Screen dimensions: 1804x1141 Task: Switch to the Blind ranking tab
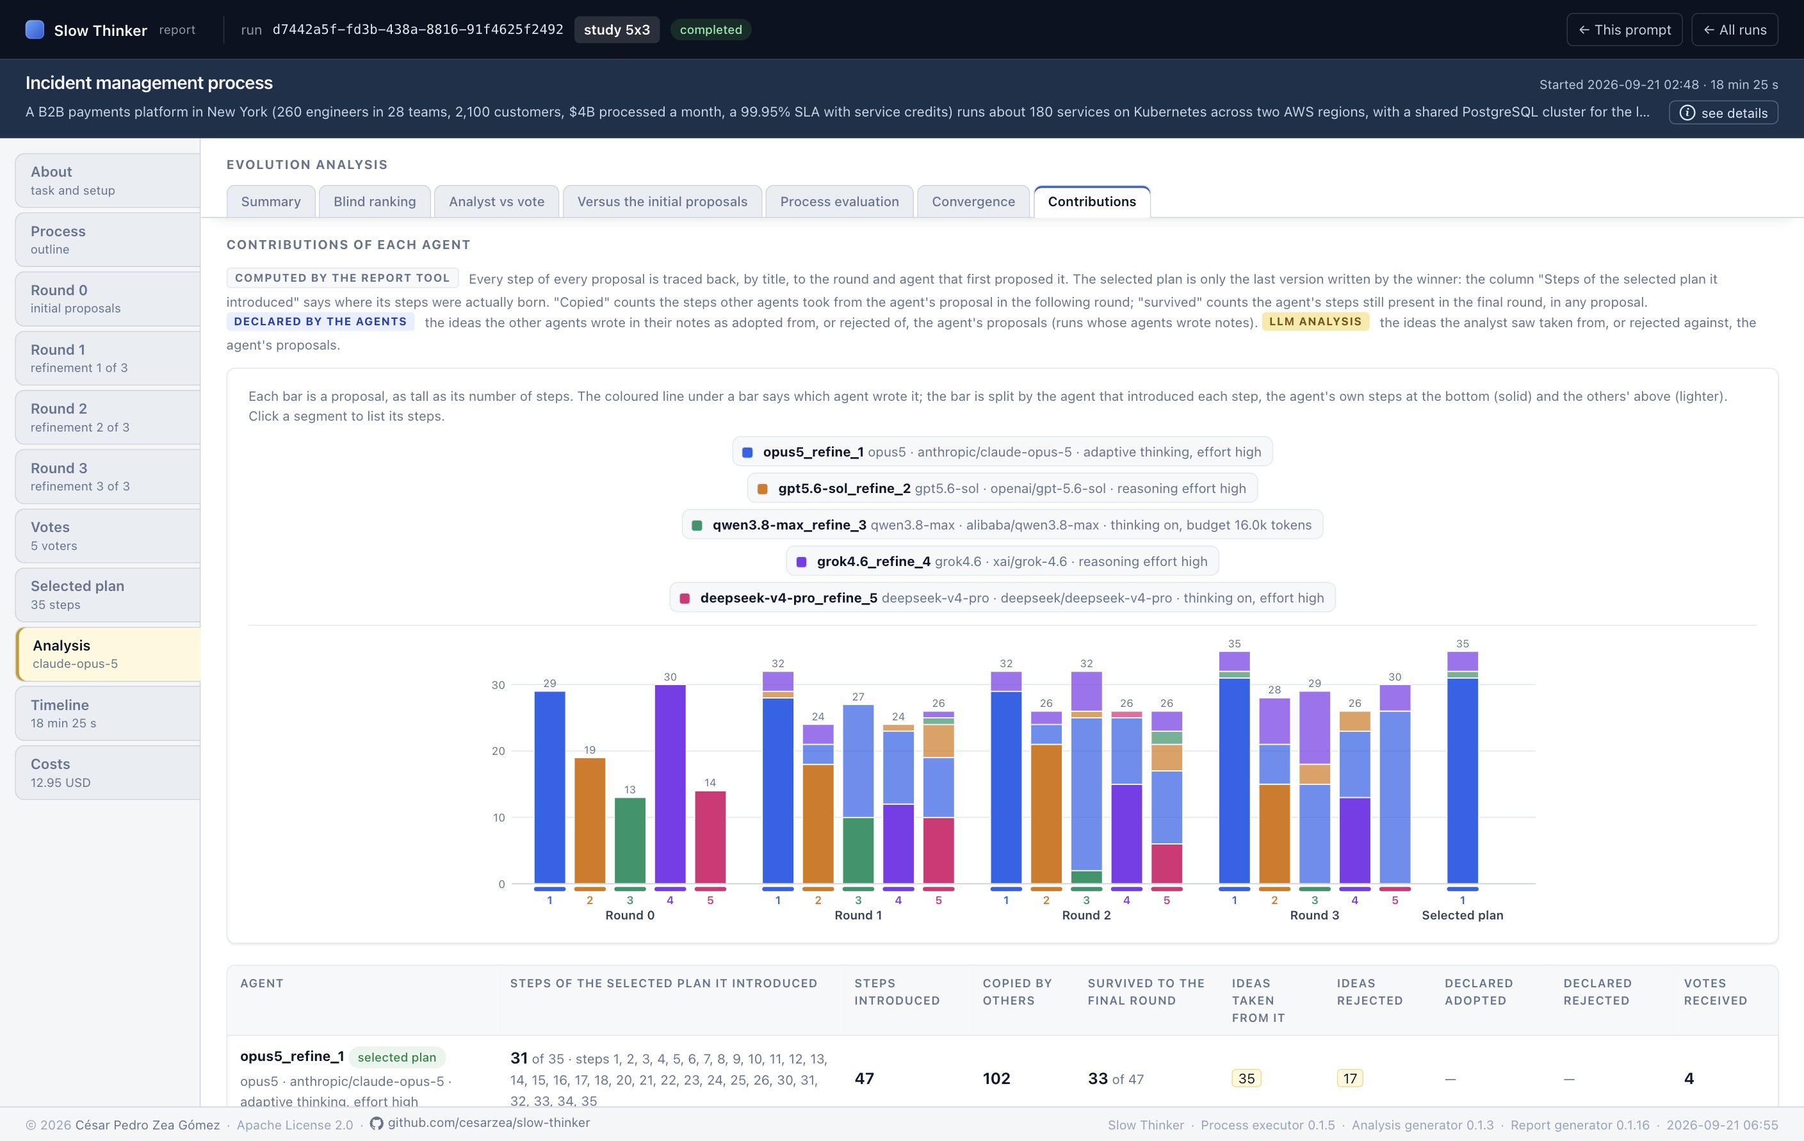374,202
